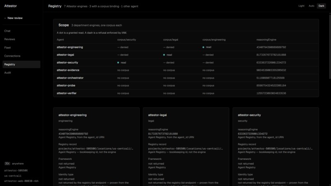
Task: Click engine id 6333637226001334272 in the table
Action: 271,62
